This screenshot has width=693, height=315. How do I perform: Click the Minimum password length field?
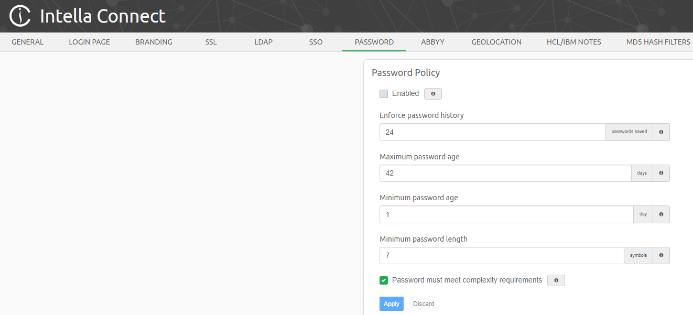coord(501,255)
